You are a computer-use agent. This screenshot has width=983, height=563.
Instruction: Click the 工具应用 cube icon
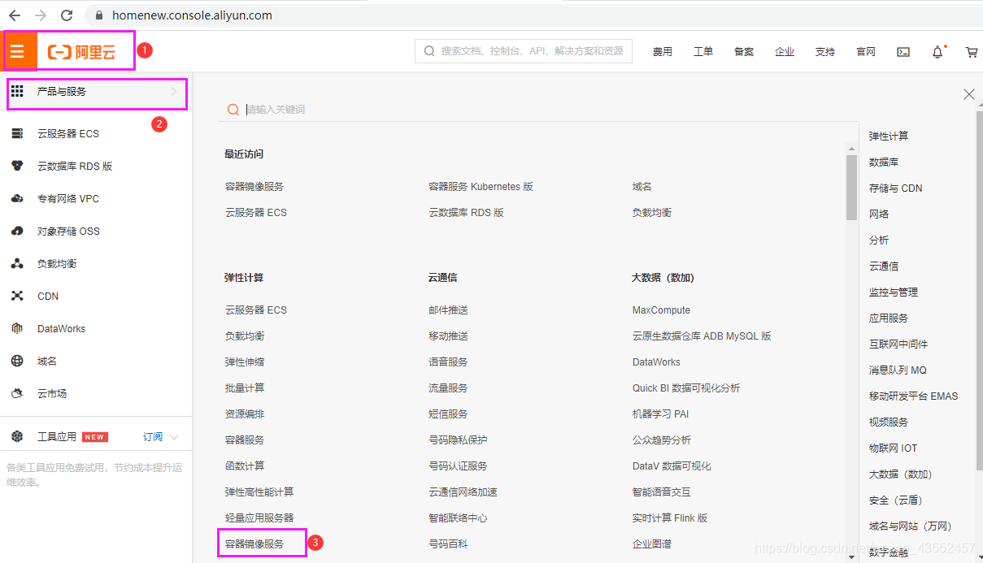tap(17, 436)
